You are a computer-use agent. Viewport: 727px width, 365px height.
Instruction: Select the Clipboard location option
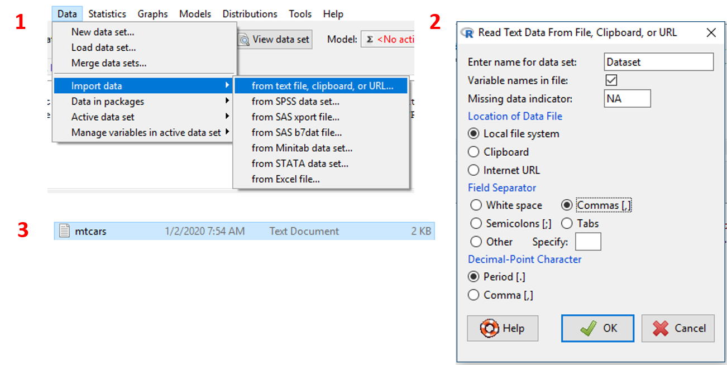474,152
